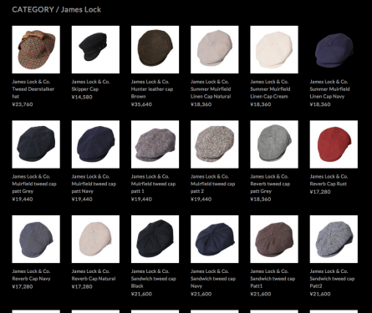Screen dimensions: 372x313
Task: Click the Muirfield tweed cap patt Grey title
Action: [34, 184]
